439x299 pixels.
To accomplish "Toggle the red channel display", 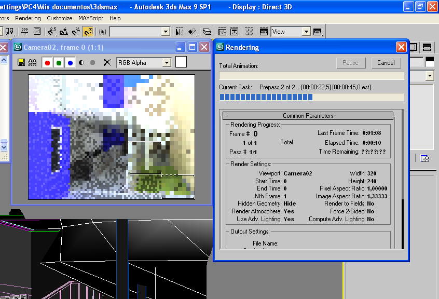I will coord(47,63).
